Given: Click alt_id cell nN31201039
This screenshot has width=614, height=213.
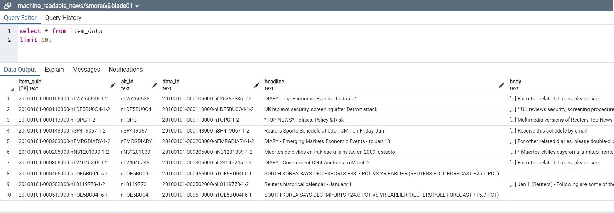Looking at the screenshot, I should pos(139,152).
